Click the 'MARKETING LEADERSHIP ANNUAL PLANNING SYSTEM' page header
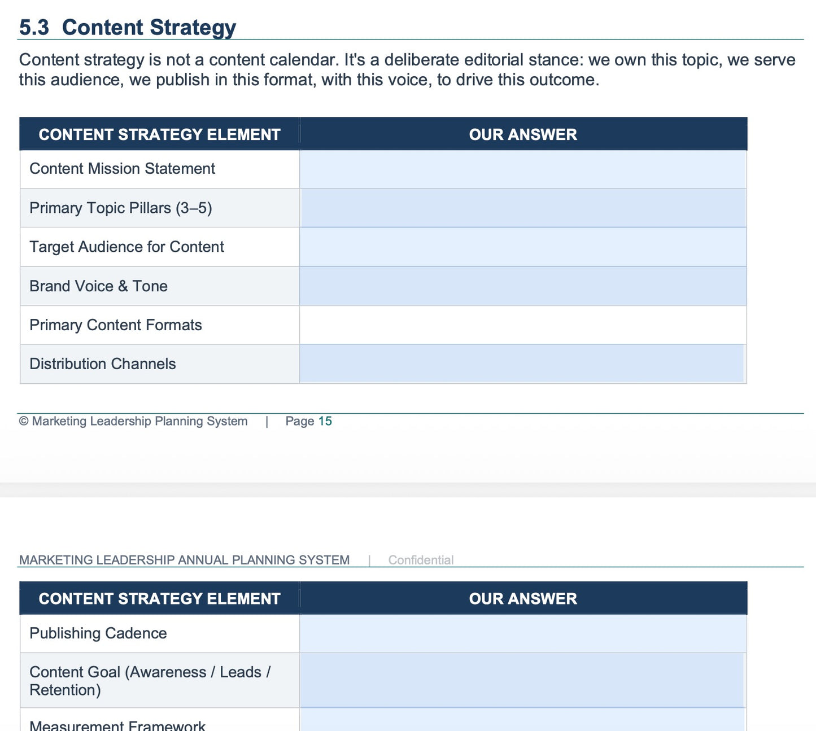Screen dimensions: 816x731 click(184, 560)
